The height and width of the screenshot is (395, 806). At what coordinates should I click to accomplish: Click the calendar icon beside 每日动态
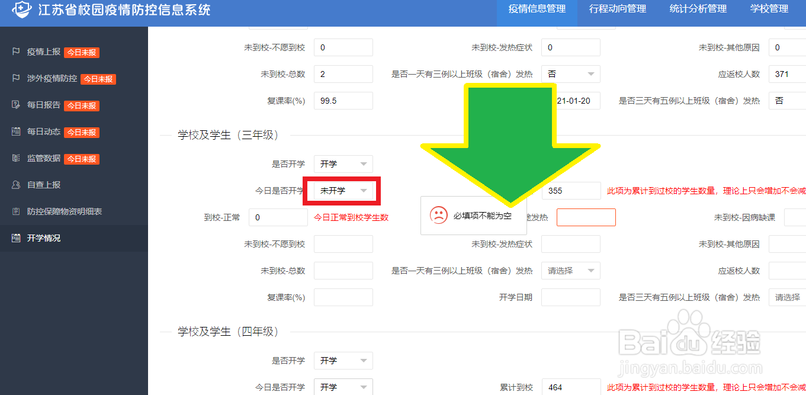[x=16, y=132]
